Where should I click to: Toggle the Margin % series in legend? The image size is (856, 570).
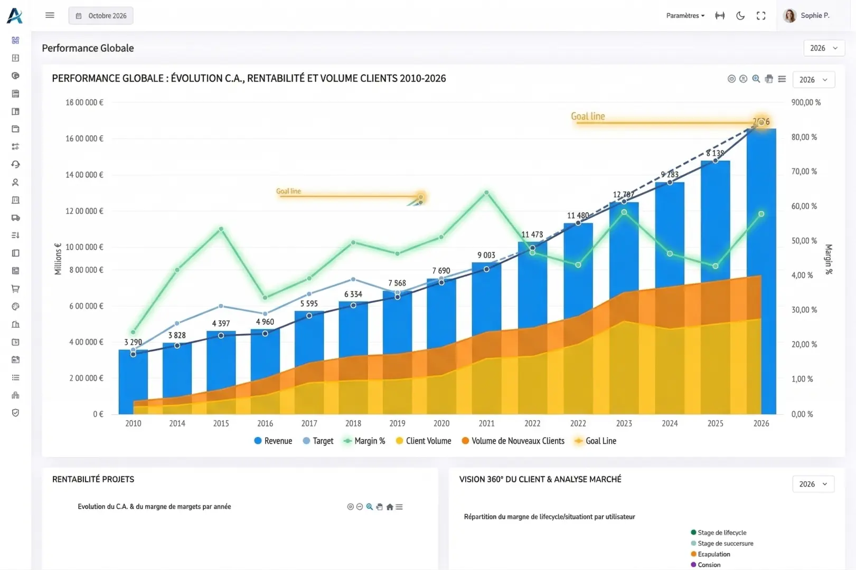(x=364, y=441)
